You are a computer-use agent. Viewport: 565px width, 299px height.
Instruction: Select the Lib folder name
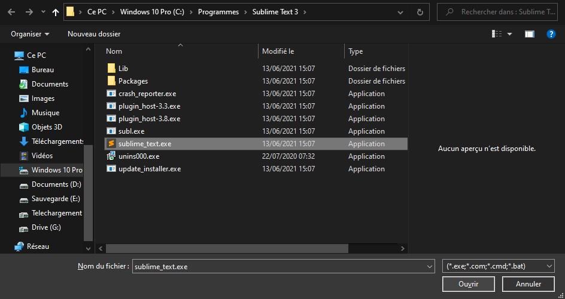click(x=123, y=68)
